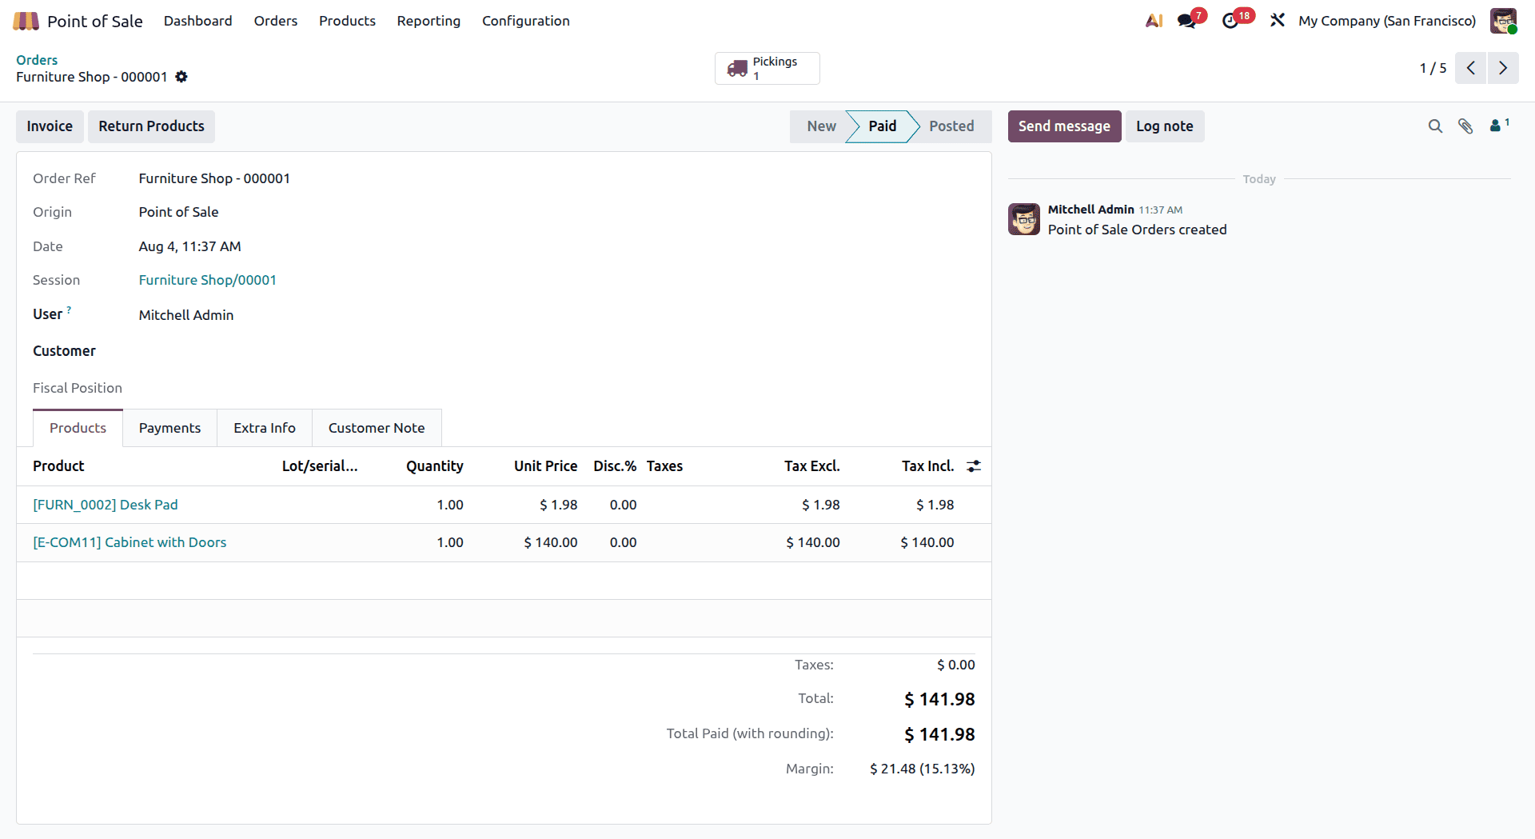This screenshot has width=1535, height=839.
Task: Click the Order Ref value Furniture Shop - 000001
Action: point(214,178)
